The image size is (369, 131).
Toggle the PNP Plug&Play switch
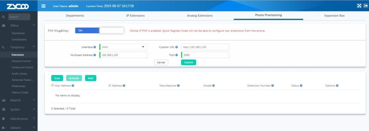[99, 31]
